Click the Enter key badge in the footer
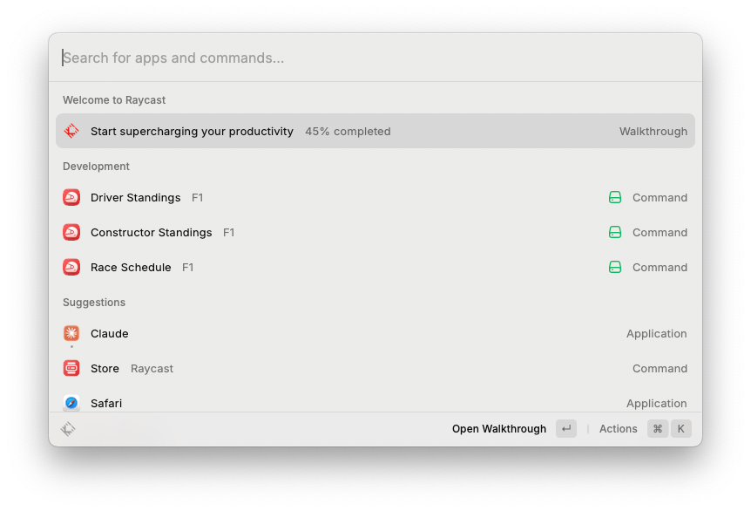The image size is (751, 511). (566, 429)
